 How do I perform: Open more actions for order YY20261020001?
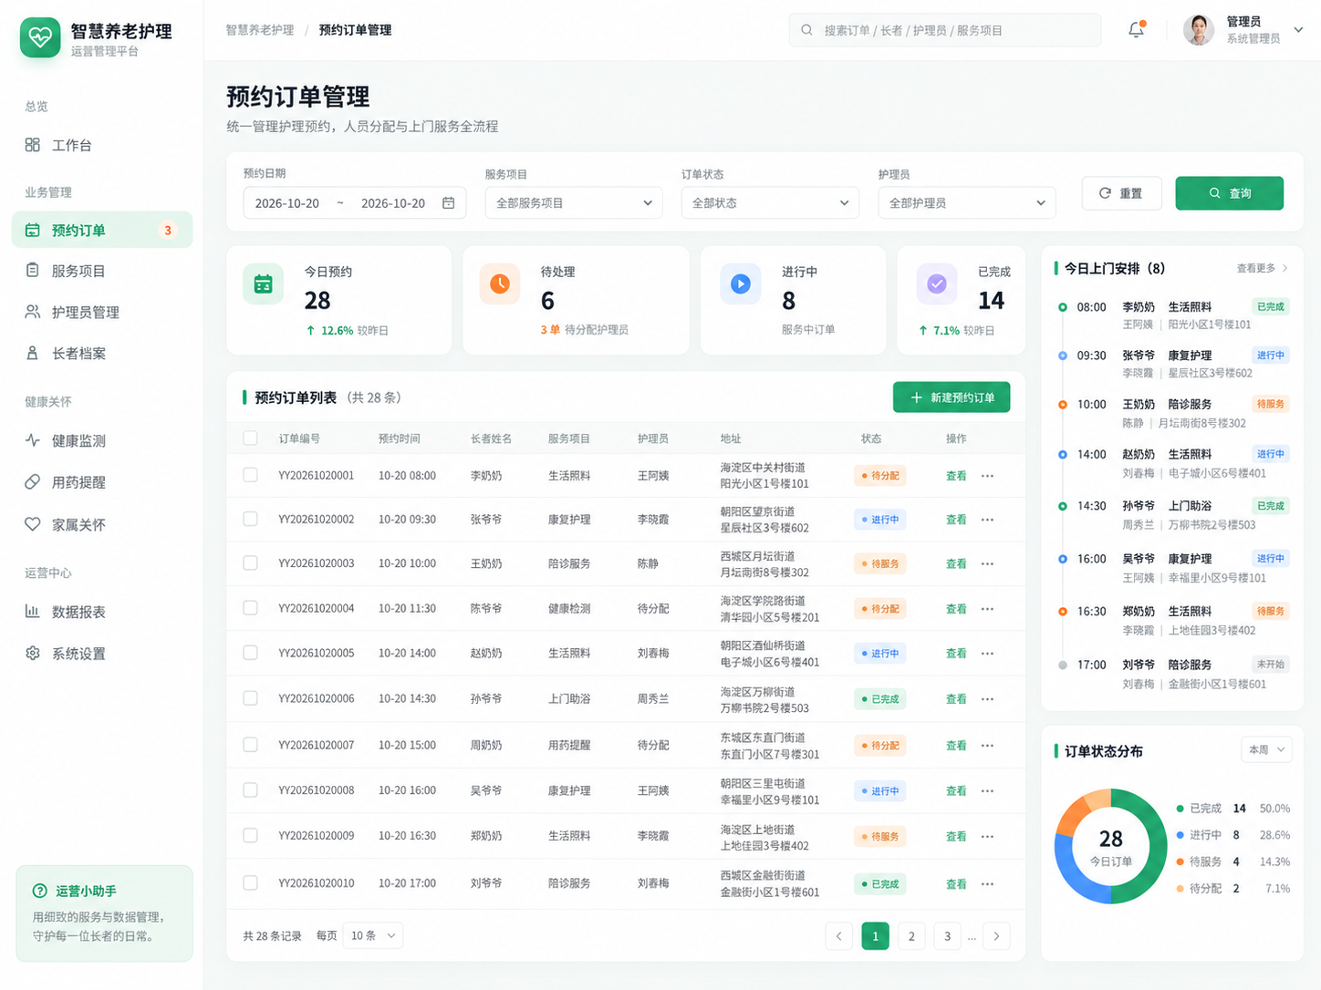987,476
